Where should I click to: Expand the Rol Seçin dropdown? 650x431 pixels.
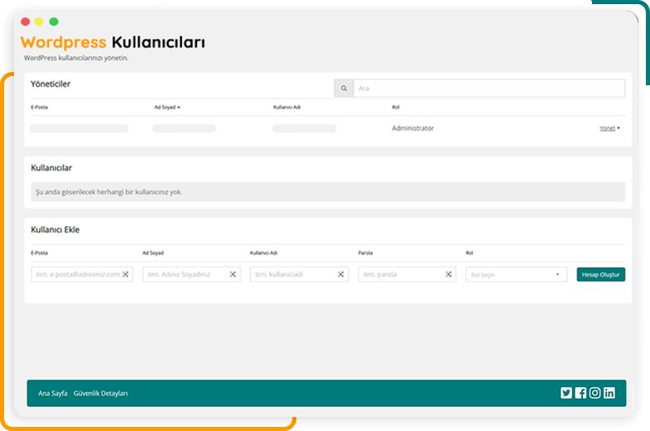(516, 275)
